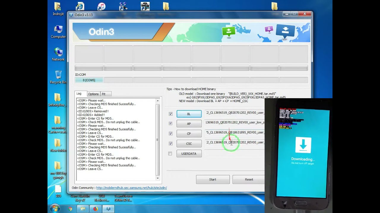
Task: Click the CP file path field
Action: click(235, 133)
